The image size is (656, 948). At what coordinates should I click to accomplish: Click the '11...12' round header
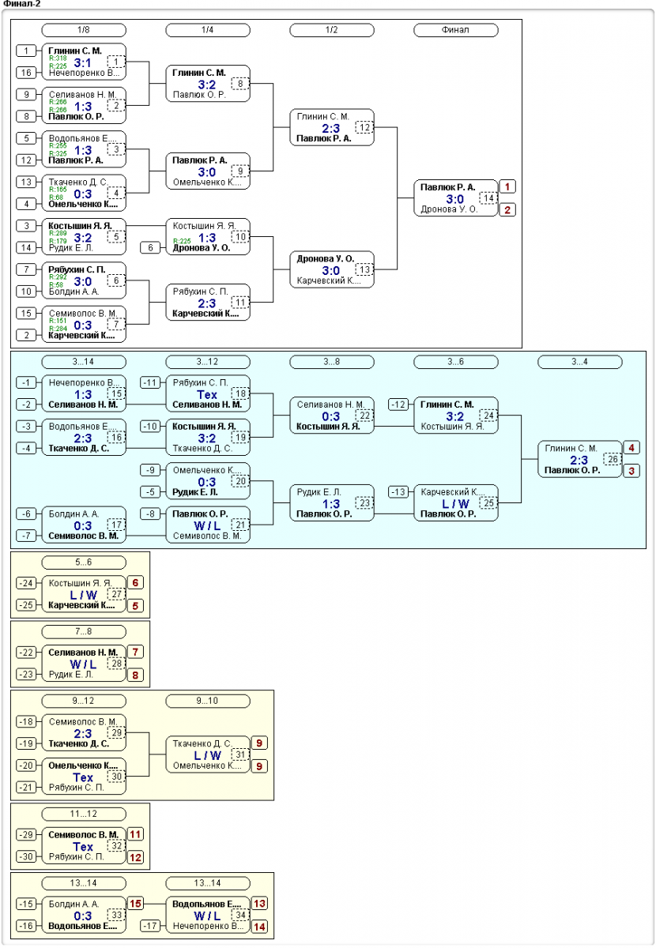click(84, 814)
